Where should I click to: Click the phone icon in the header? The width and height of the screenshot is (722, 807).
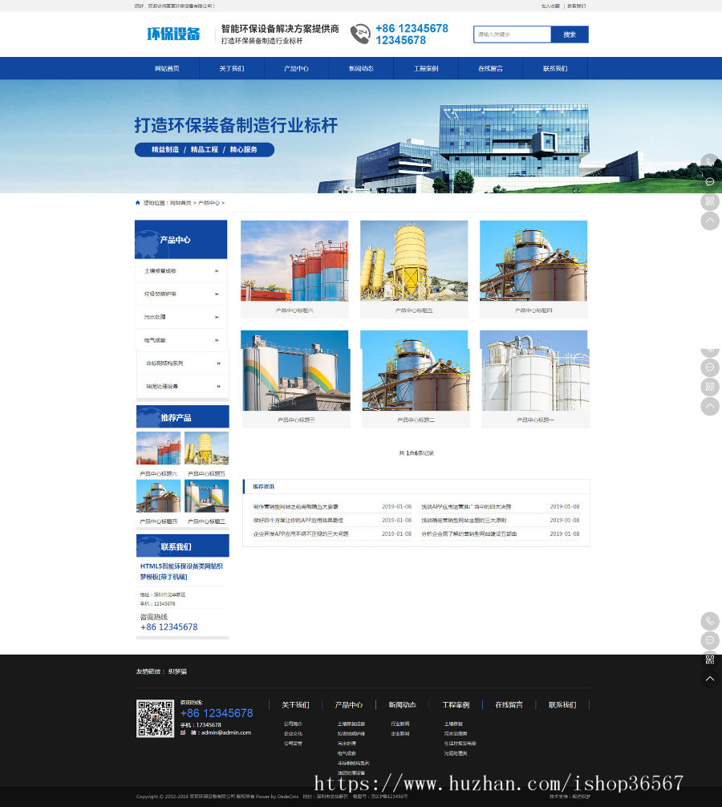point(361,34)
